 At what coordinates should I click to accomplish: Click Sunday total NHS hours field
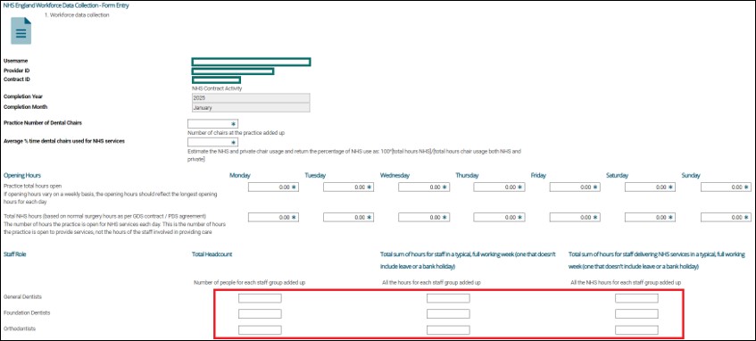pyautogui.click(x=726, y=218)
